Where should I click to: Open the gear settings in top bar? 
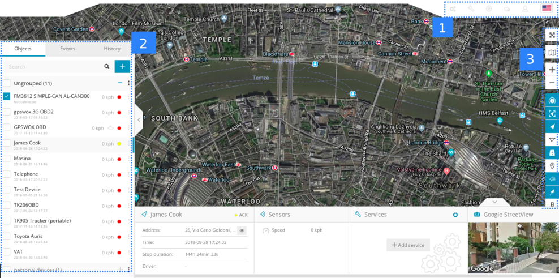point(489,9)
